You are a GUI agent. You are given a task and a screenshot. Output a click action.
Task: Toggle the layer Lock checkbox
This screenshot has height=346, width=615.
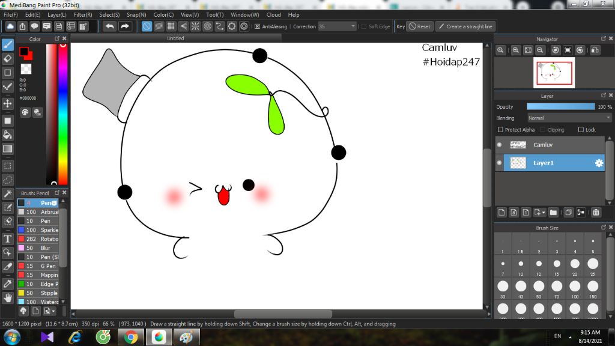(581, 130)
